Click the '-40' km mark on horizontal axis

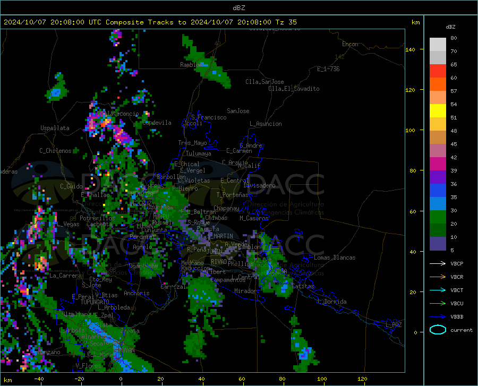pyautogui.click(x=39, y=379)
